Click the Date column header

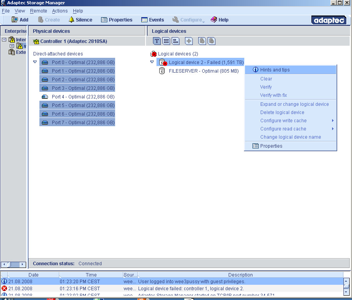34,275
